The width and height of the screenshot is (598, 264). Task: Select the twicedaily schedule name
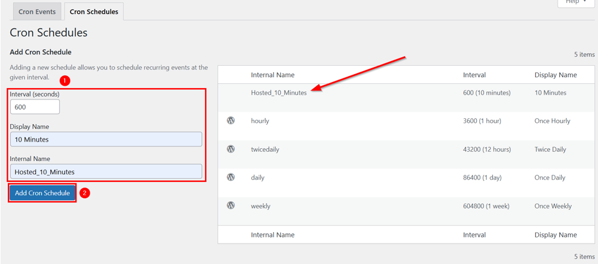(x=265, y=149)
